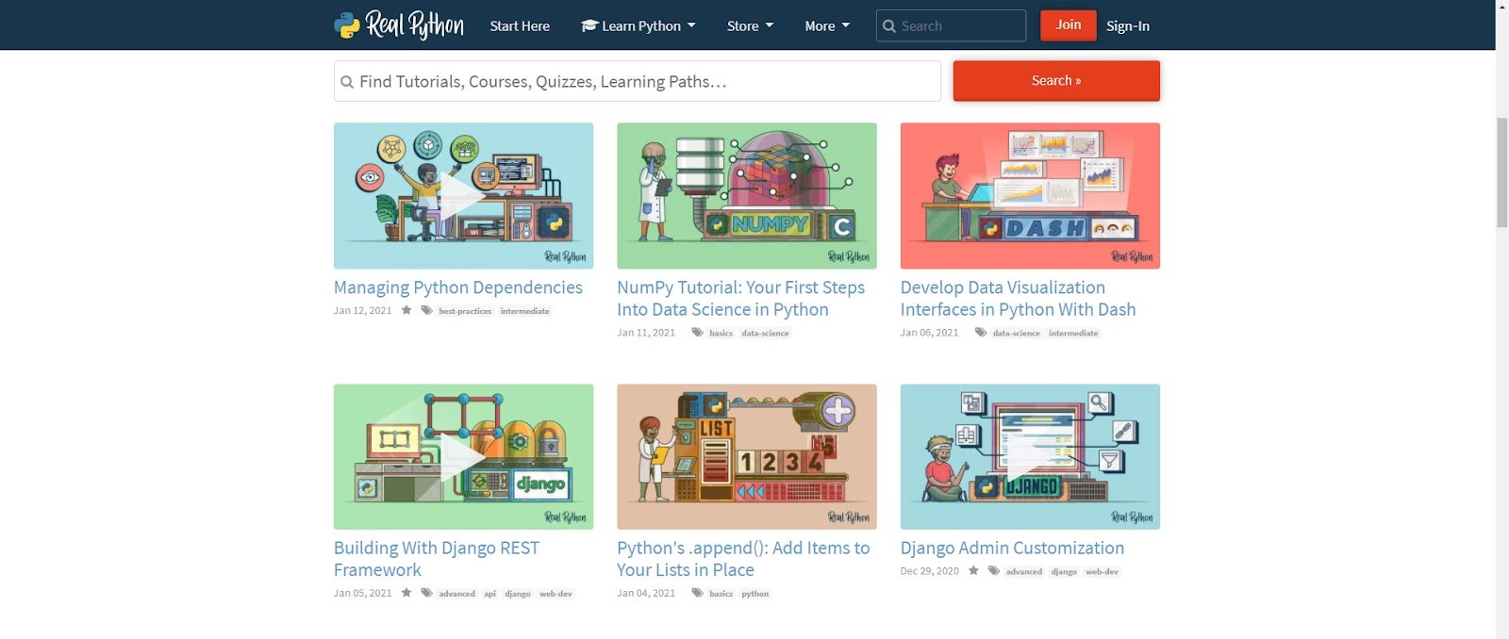Open the Django REST Framework course thumbnail
The image size is (1509, 639).
(x=463, y=456)
